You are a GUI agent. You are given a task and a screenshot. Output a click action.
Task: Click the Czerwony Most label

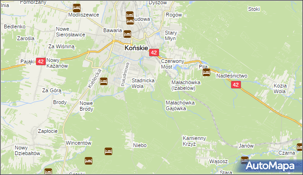172,64
